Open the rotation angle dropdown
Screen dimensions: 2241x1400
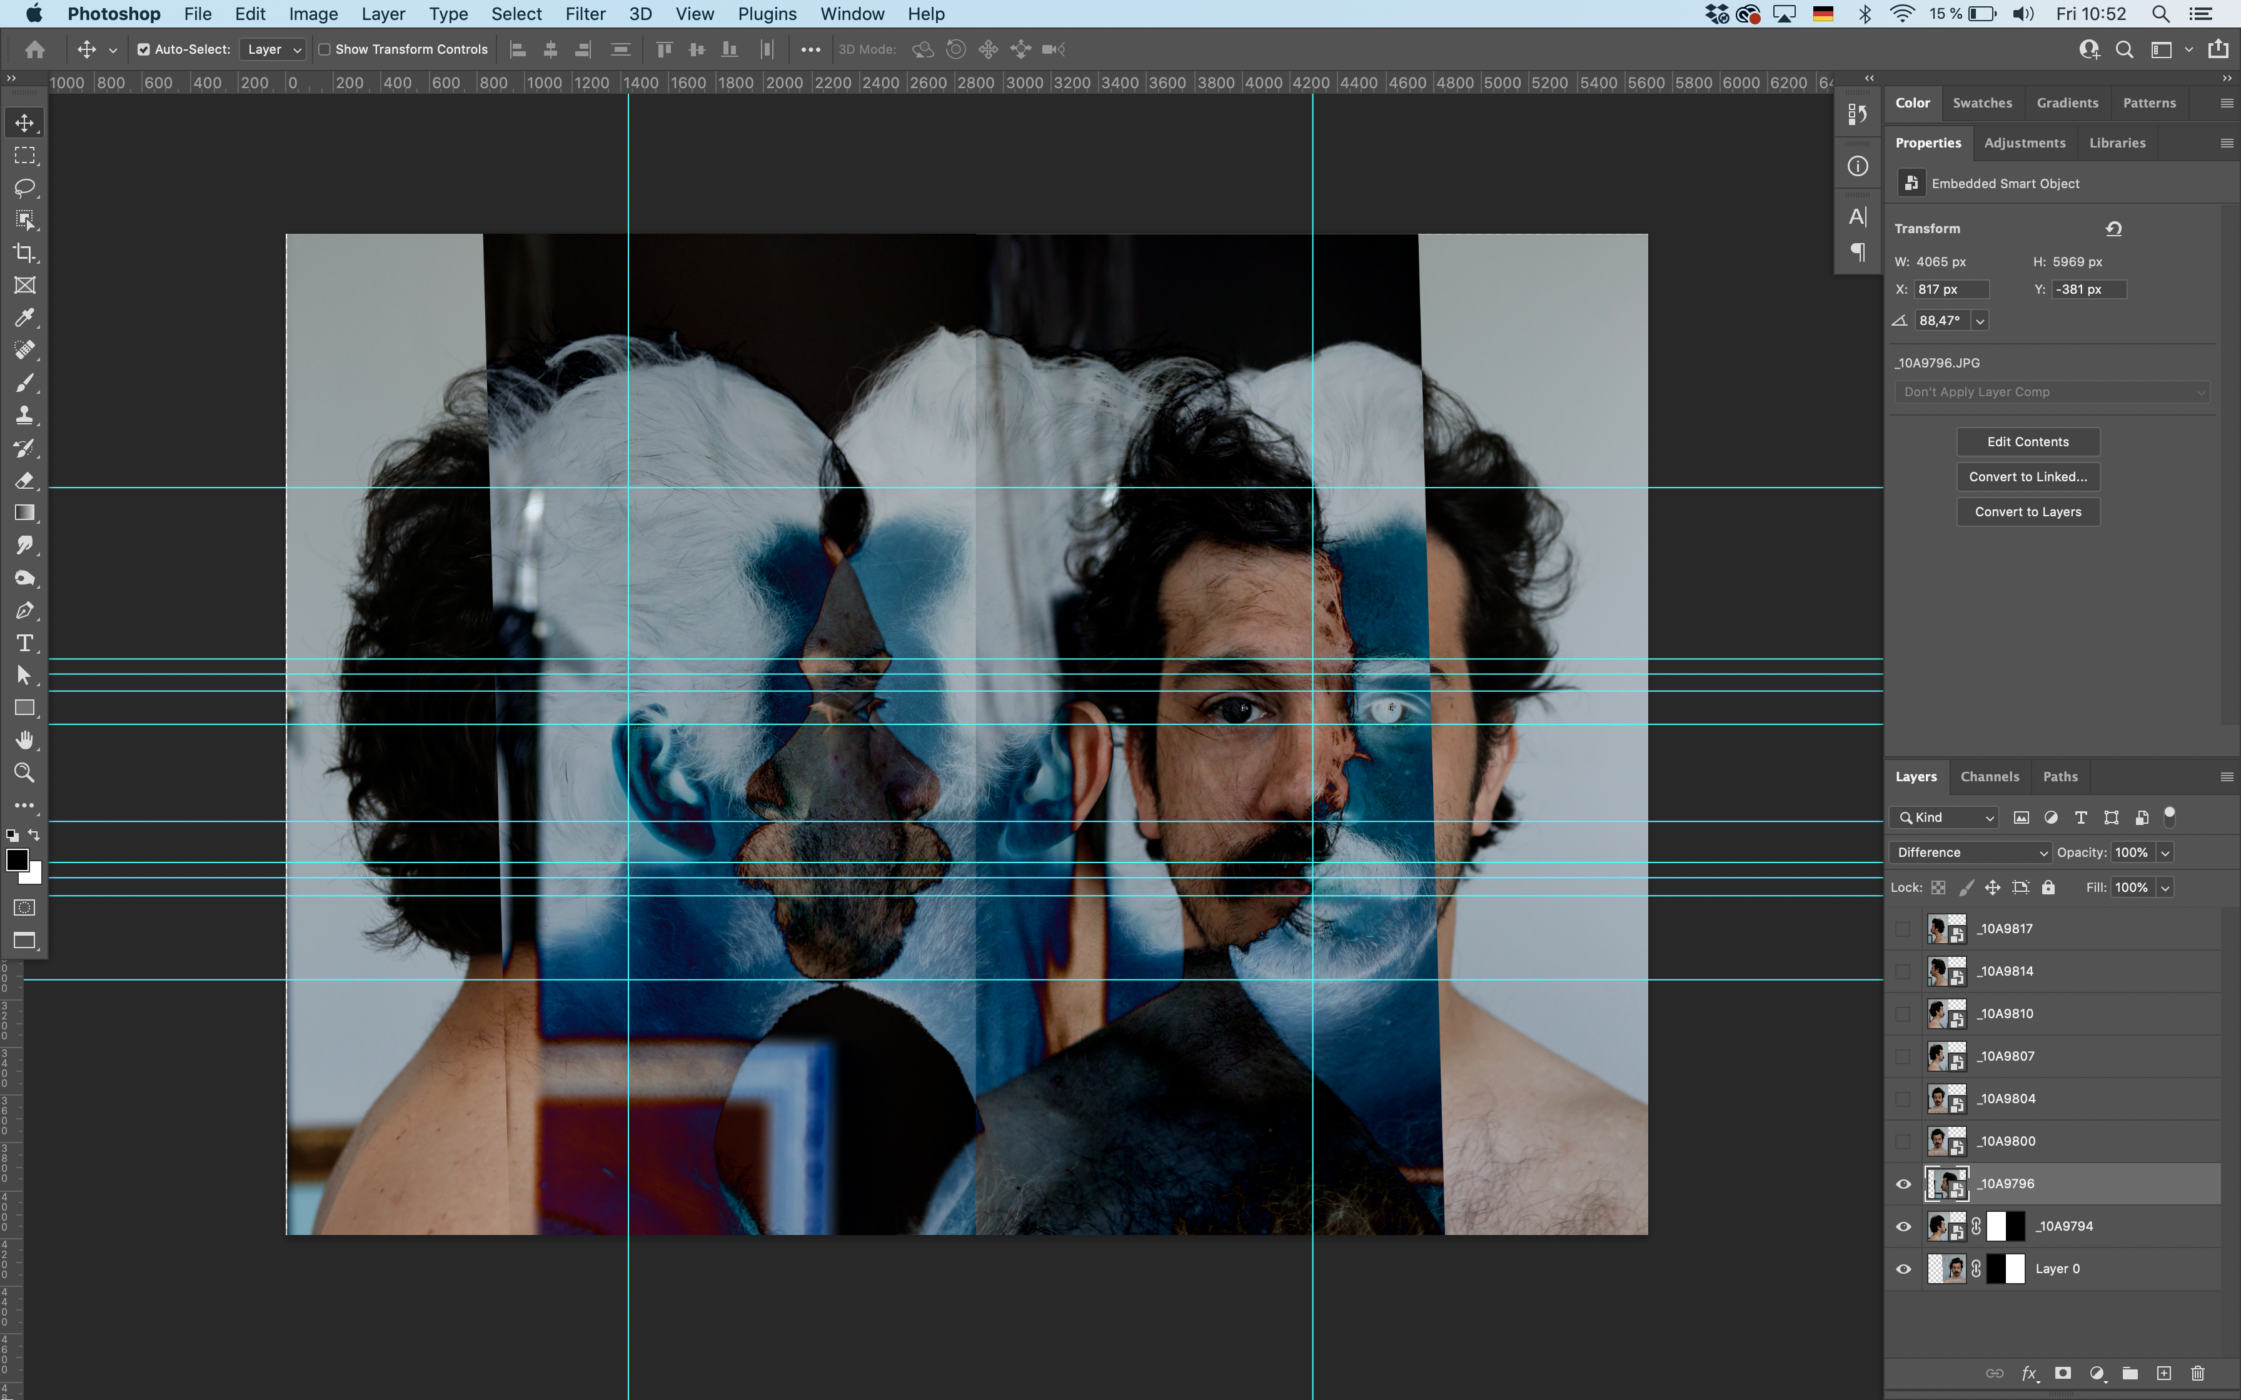(1980, 321)
